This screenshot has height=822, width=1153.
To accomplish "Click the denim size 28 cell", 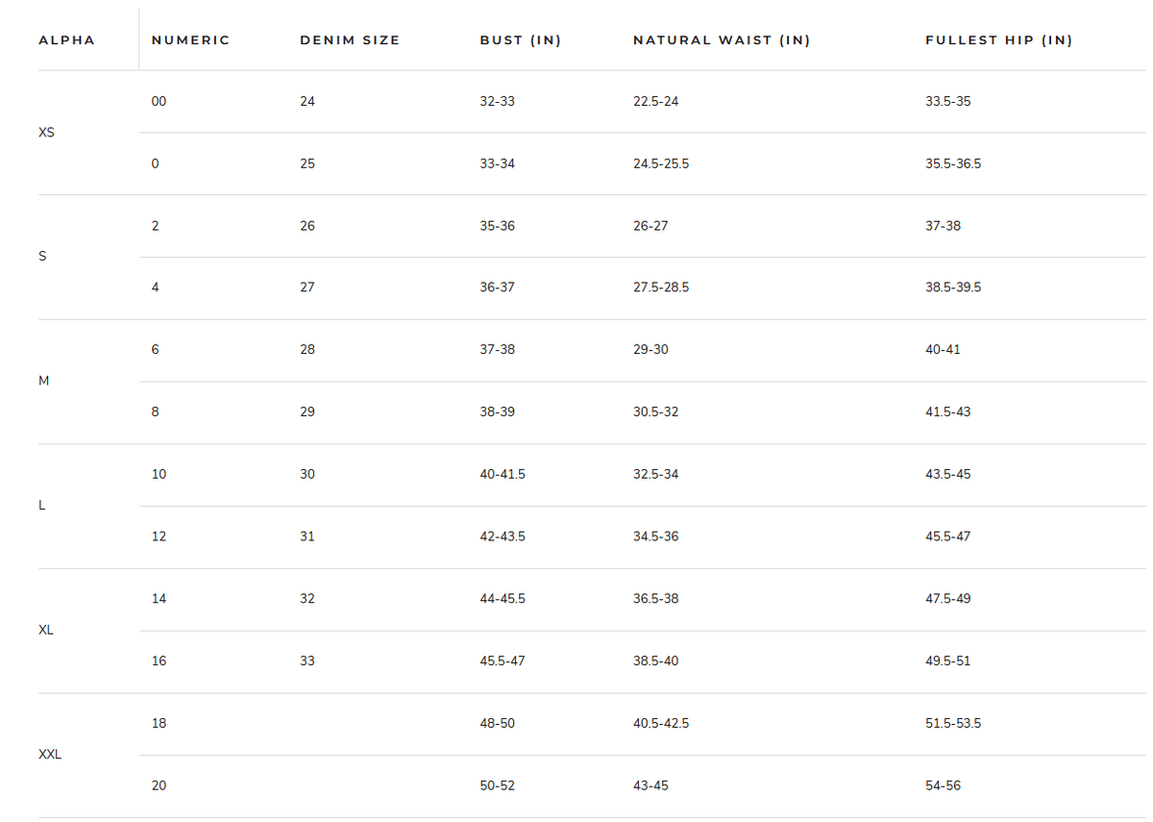I will [x=307, y=350].
